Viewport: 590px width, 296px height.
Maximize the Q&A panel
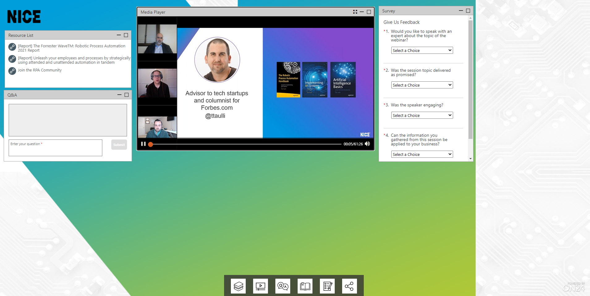click(x=126, y=95)
